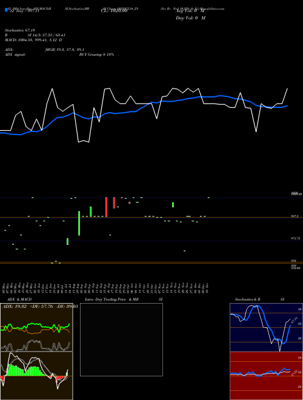
Task: Click the 67.18 value label on stochastics chart
Action: [x=295, y=320]
